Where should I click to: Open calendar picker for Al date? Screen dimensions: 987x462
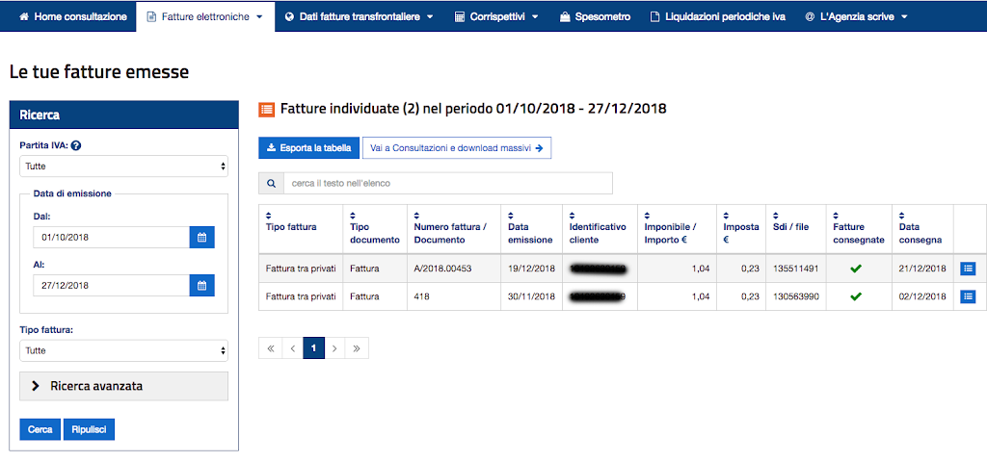click(201, 285)
